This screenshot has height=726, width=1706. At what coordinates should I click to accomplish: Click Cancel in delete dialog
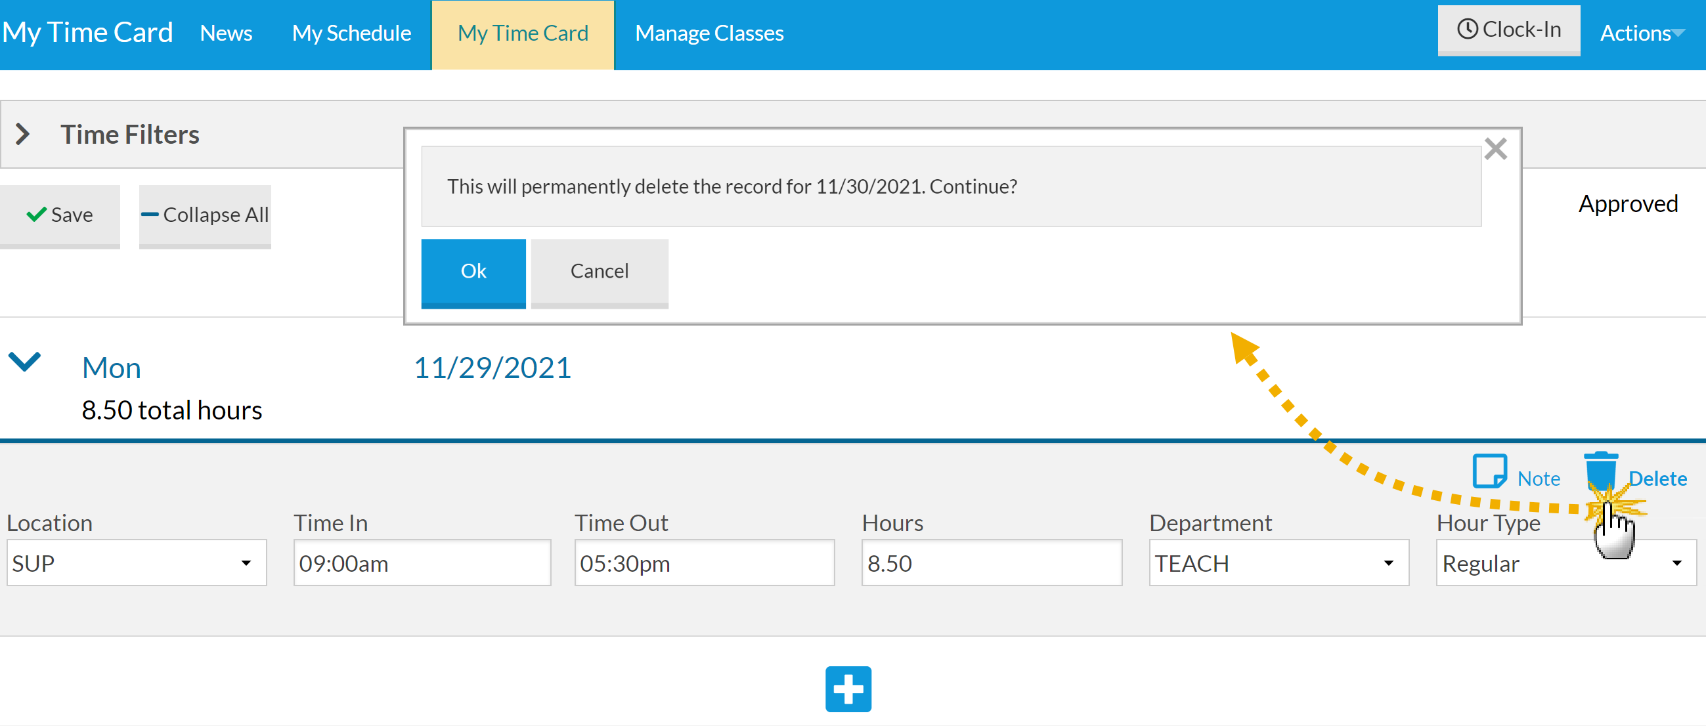[x=599, y=272]
